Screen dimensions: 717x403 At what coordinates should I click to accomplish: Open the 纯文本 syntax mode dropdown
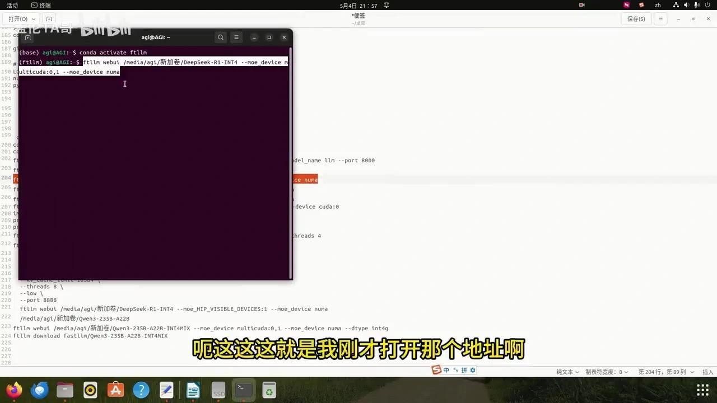(566, 371)
